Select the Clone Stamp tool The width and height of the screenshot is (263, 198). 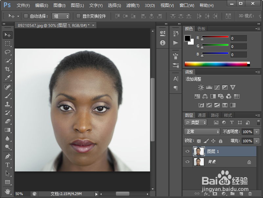coord(8,104)
